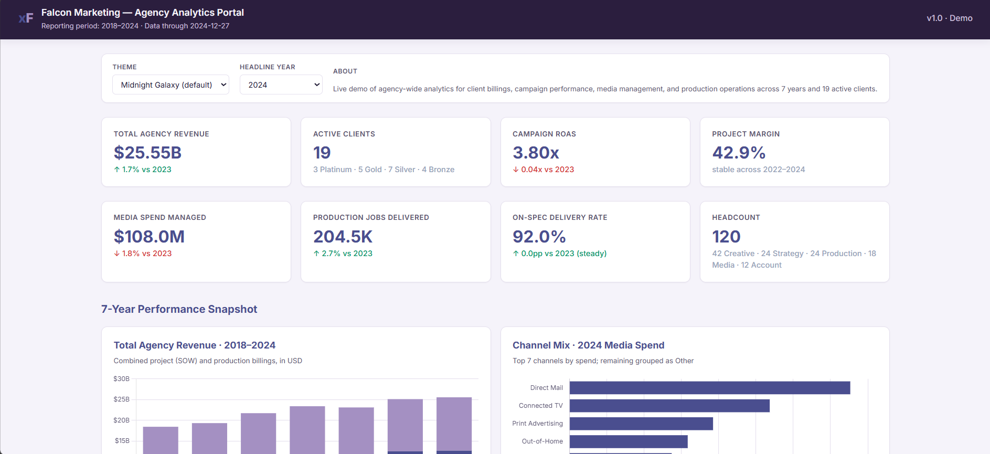The width and height of the screenshot is (990, 454).
Task: Click the rightmost revenue bar in the chart
Action: (454, 425)
